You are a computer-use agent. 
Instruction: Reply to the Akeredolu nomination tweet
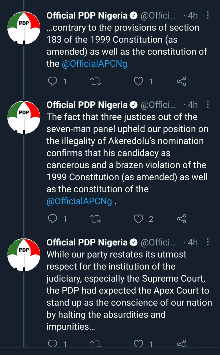click(x=53, y=219)
